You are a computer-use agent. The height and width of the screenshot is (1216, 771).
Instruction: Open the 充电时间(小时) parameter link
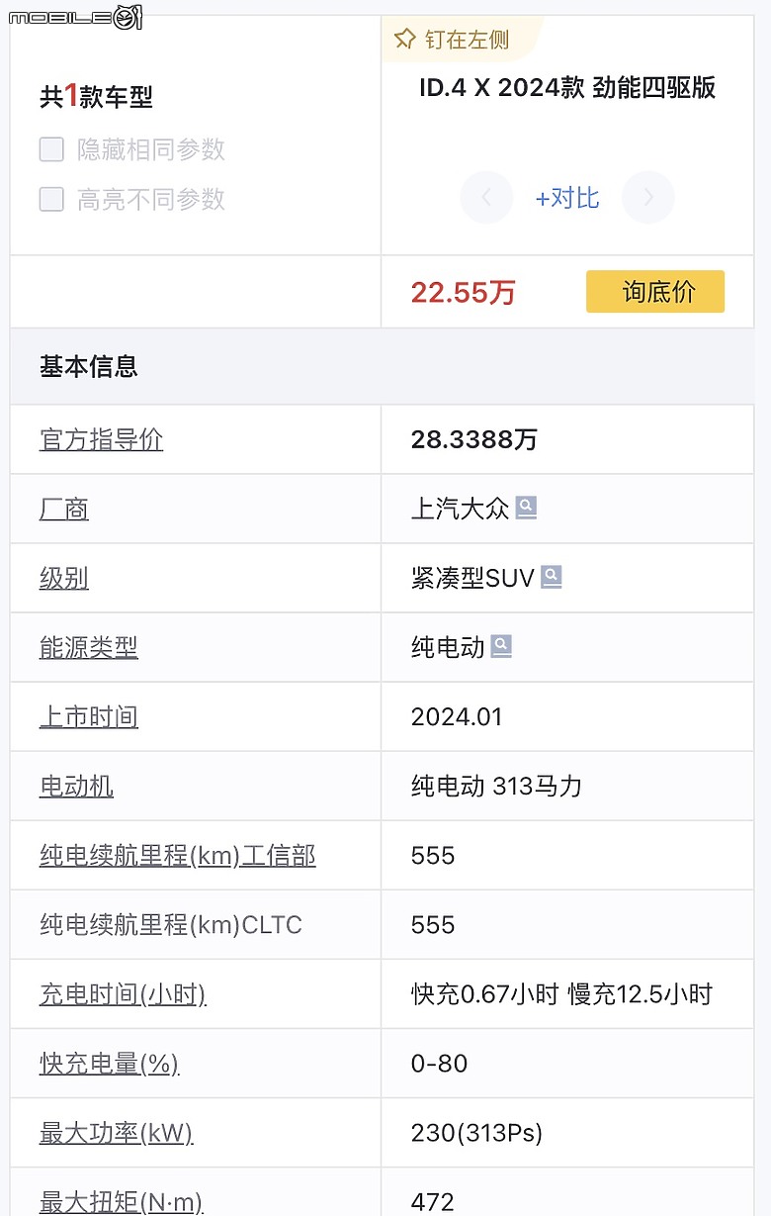[123, 994]
